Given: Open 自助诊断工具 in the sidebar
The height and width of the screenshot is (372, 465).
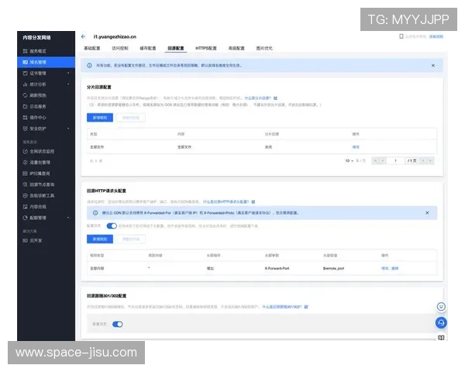Looking at the screenshot, I should 42,196.
